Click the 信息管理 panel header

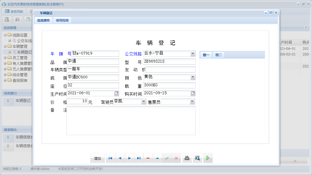pos(17,28)
